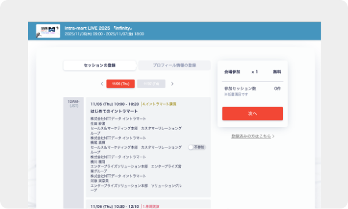This screenshot has height=209, width=348.
Task: Select the 11/06 (Thu) date tab
Action: (121, 84)
